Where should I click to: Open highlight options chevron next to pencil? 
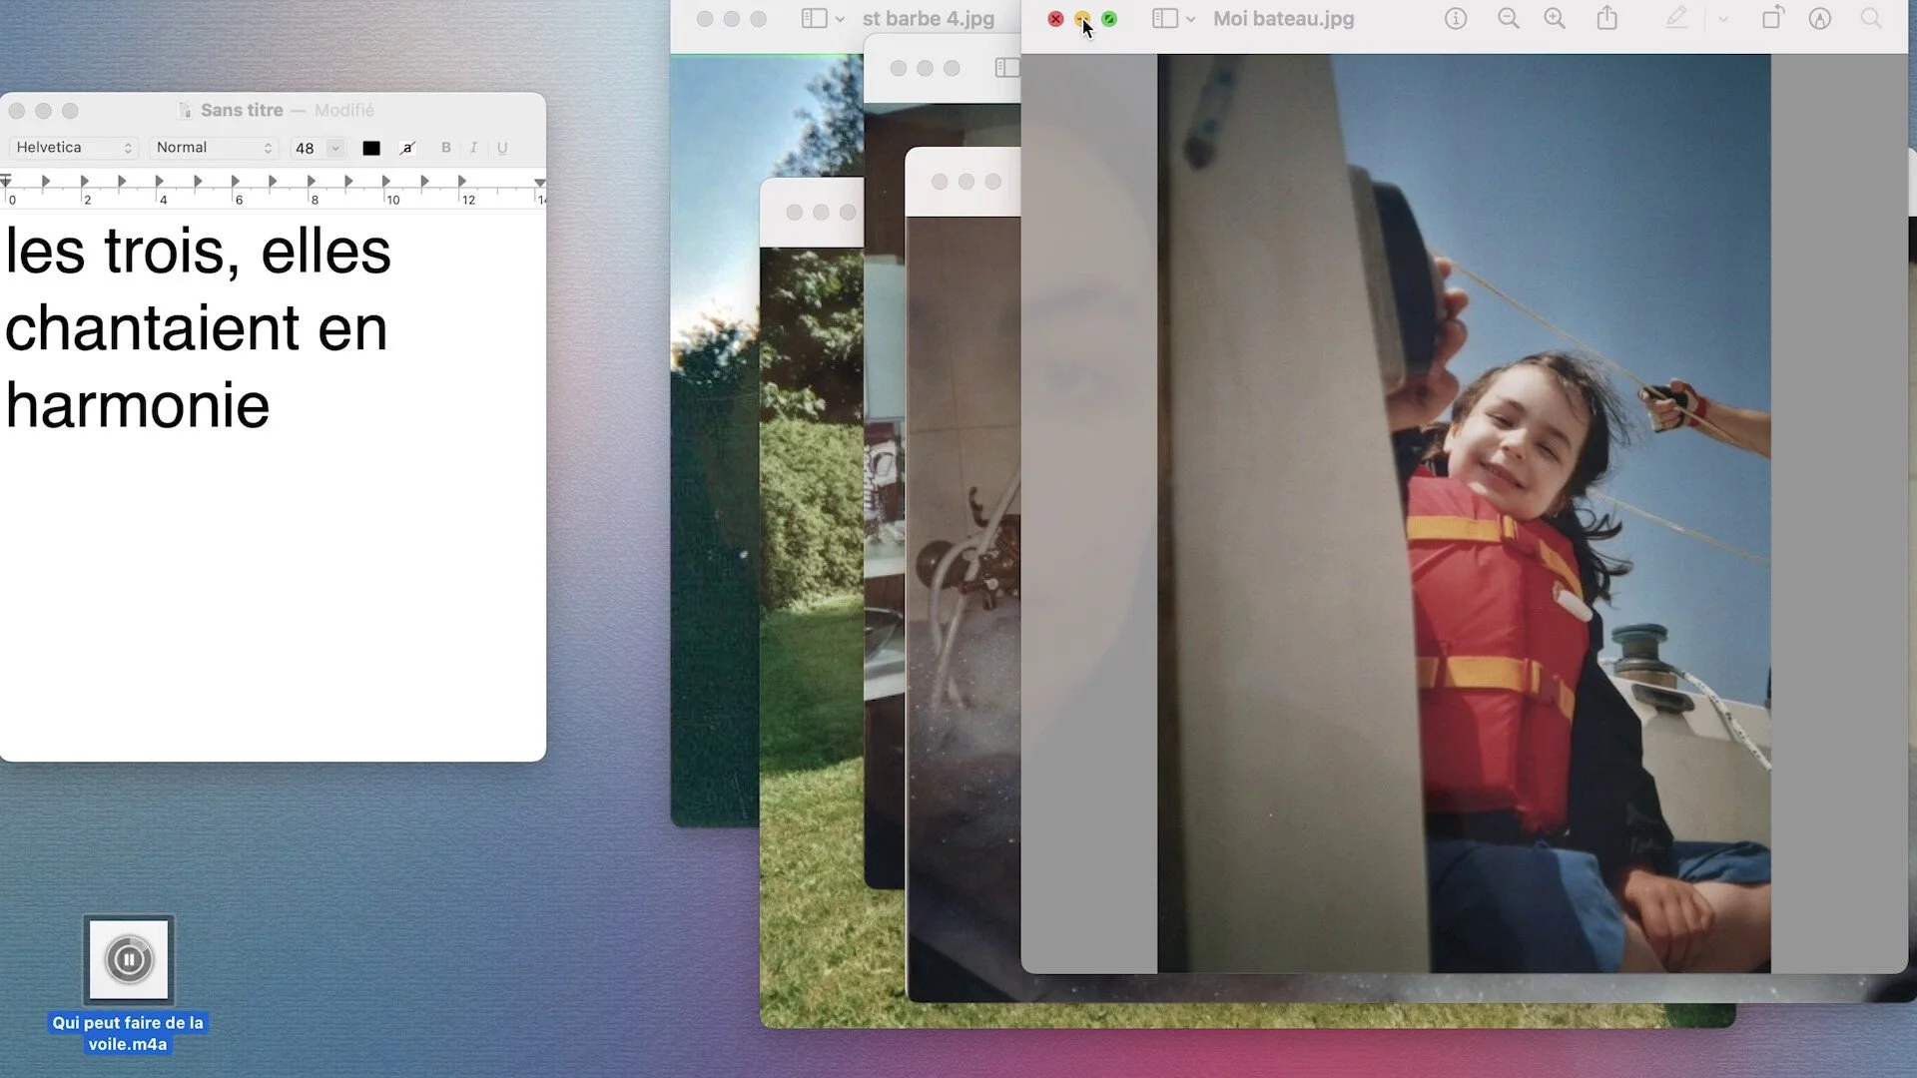click(x=1723, y=19)
